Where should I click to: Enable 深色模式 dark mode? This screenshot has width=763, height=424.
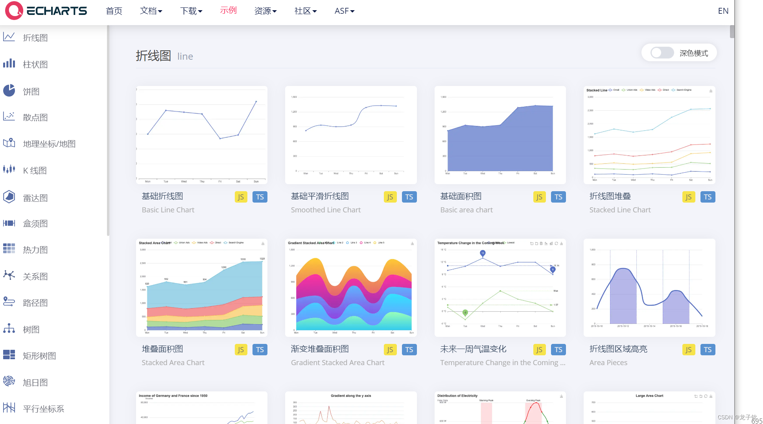(x=662, y=53)
